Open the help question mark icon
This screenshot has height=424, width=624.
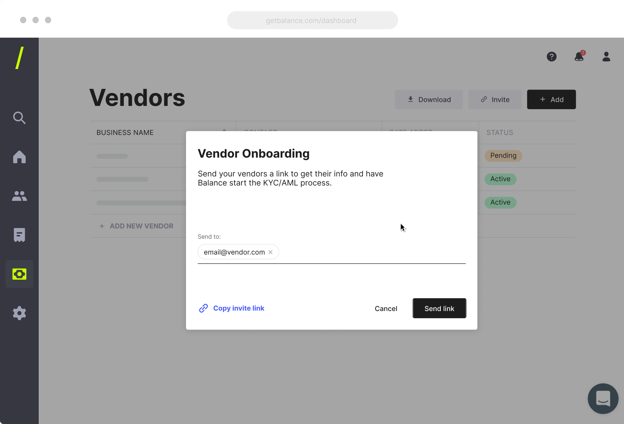tap(551, 56)
